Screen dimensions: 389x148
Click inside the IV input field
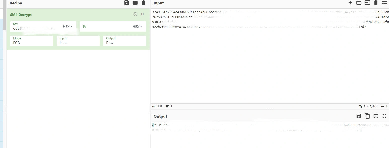[105, 27]
